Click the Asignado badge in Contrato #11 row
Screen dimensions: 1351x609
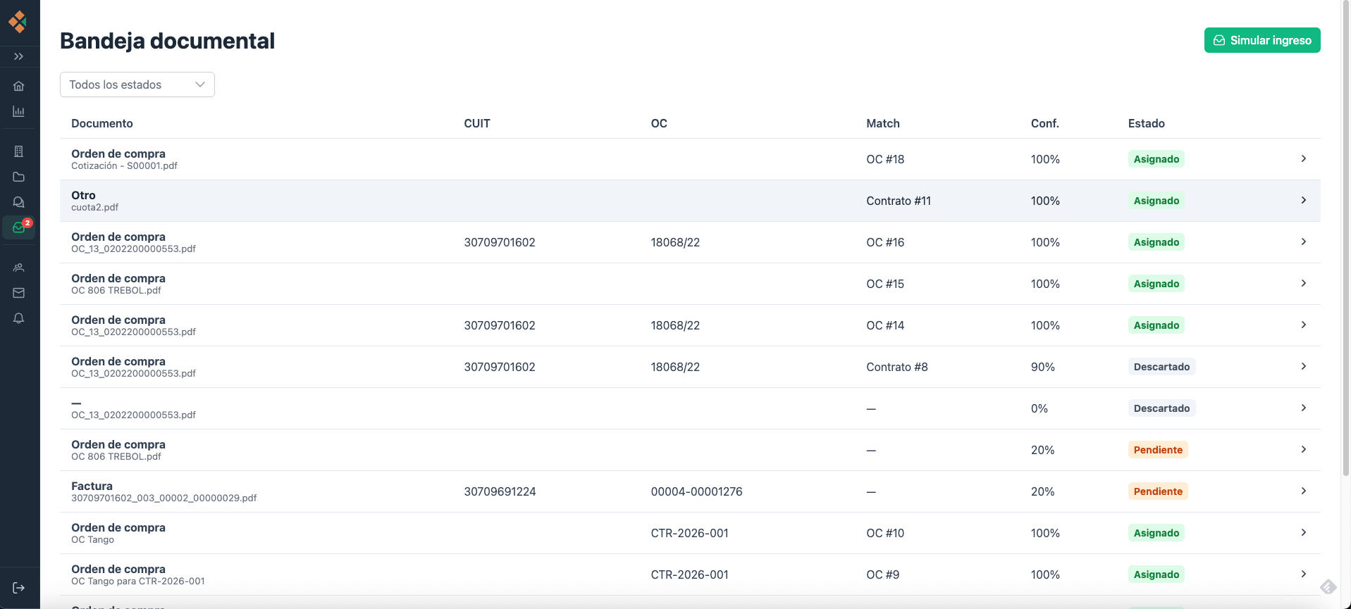(1156, 201)
